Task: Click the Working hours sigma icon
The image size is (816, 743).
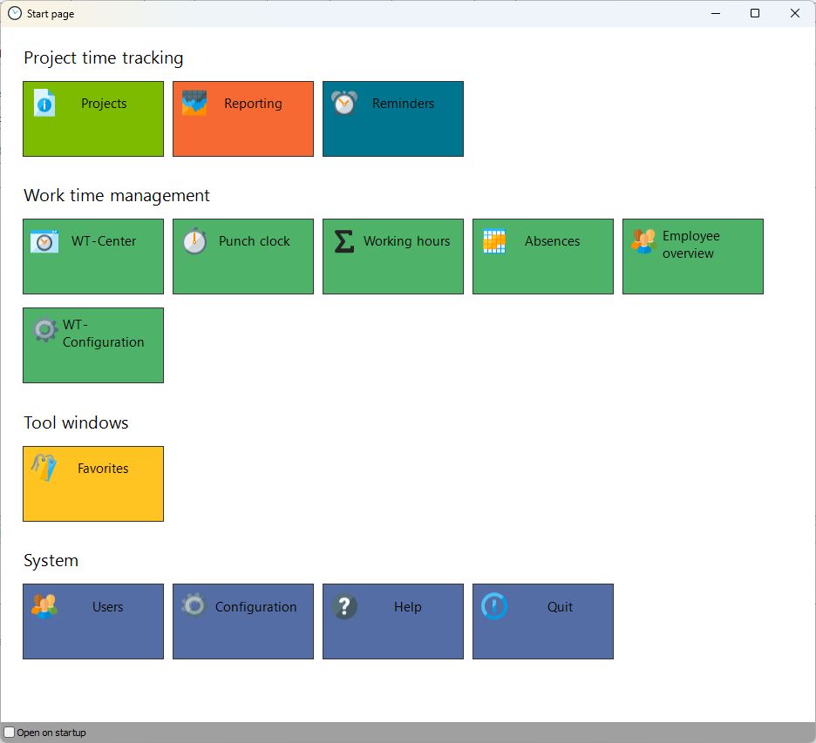Action: pos(344,241)
